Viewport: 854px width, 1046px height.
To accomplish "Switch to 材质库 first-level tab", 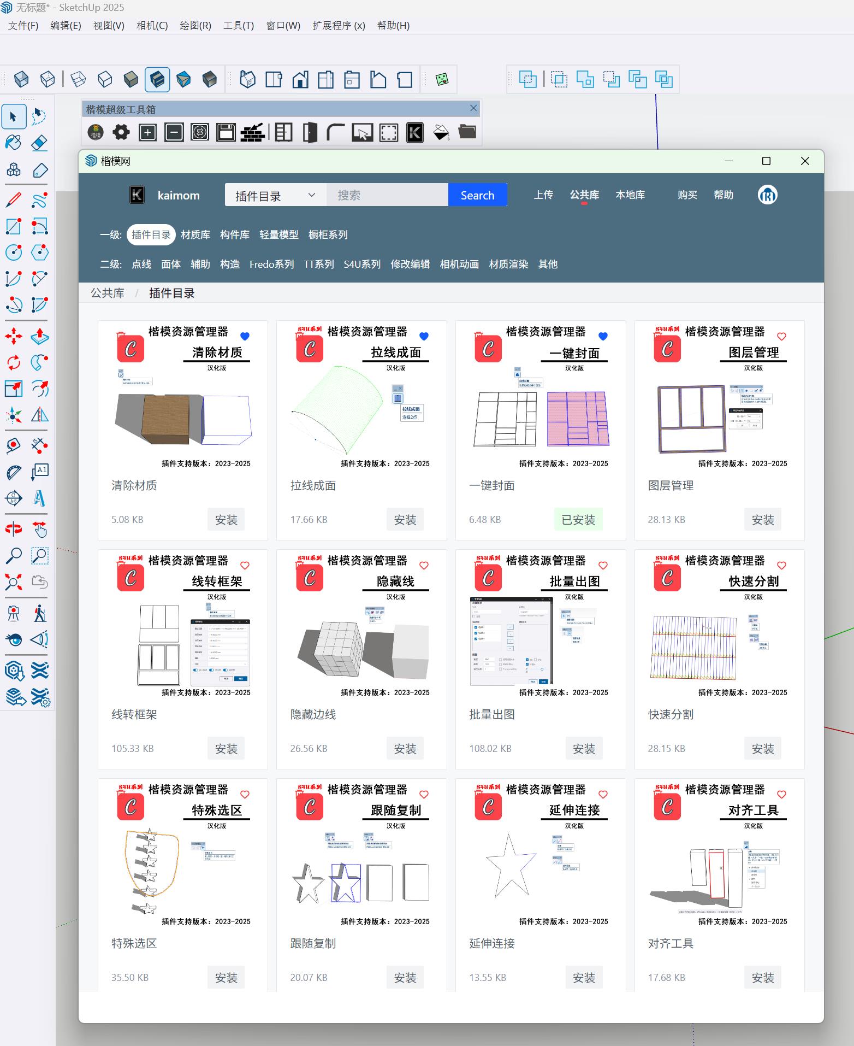I will (x=195, y=234).
